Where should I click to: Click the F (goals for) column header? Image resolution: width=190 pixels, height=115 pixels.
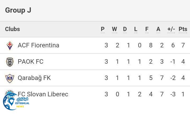coord(147,29)
